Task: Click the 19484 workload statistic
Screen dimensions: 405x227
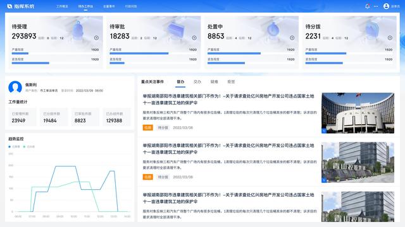Action: click(x=50, y=120)
